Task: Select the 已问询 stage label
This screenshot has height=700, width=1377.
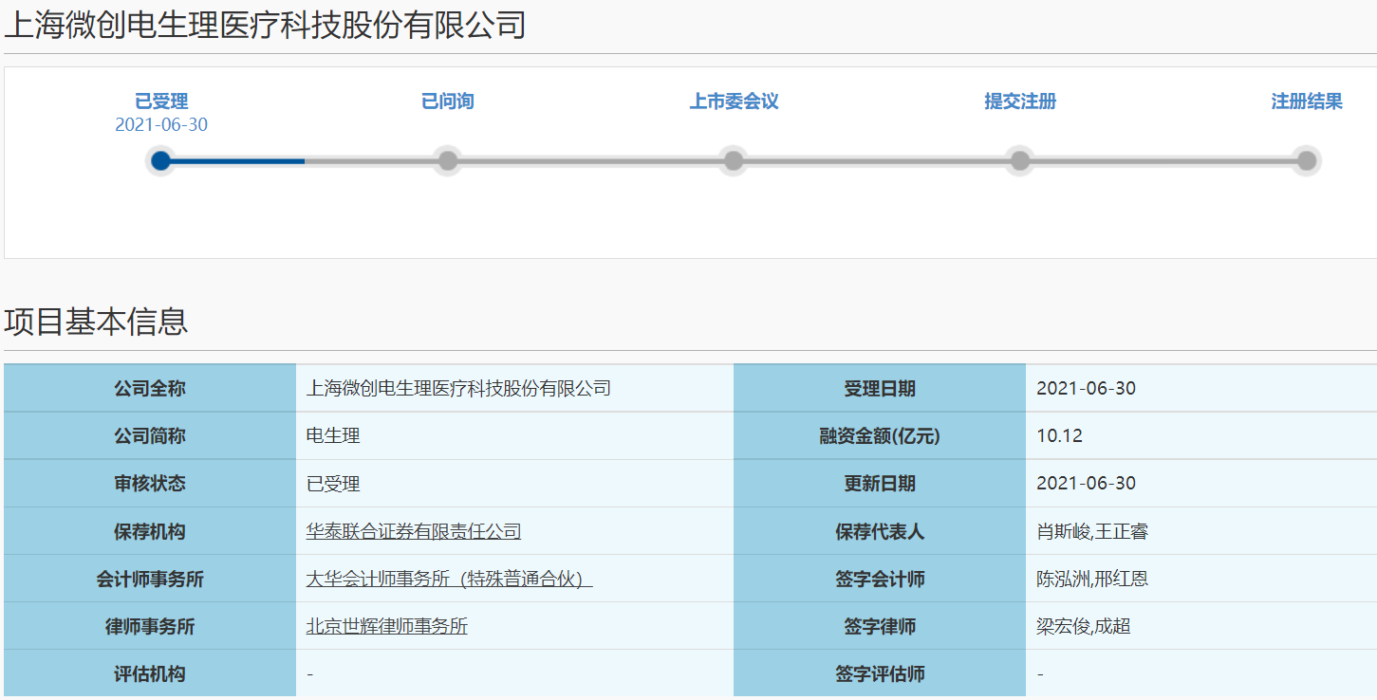Action: point(448,101)
